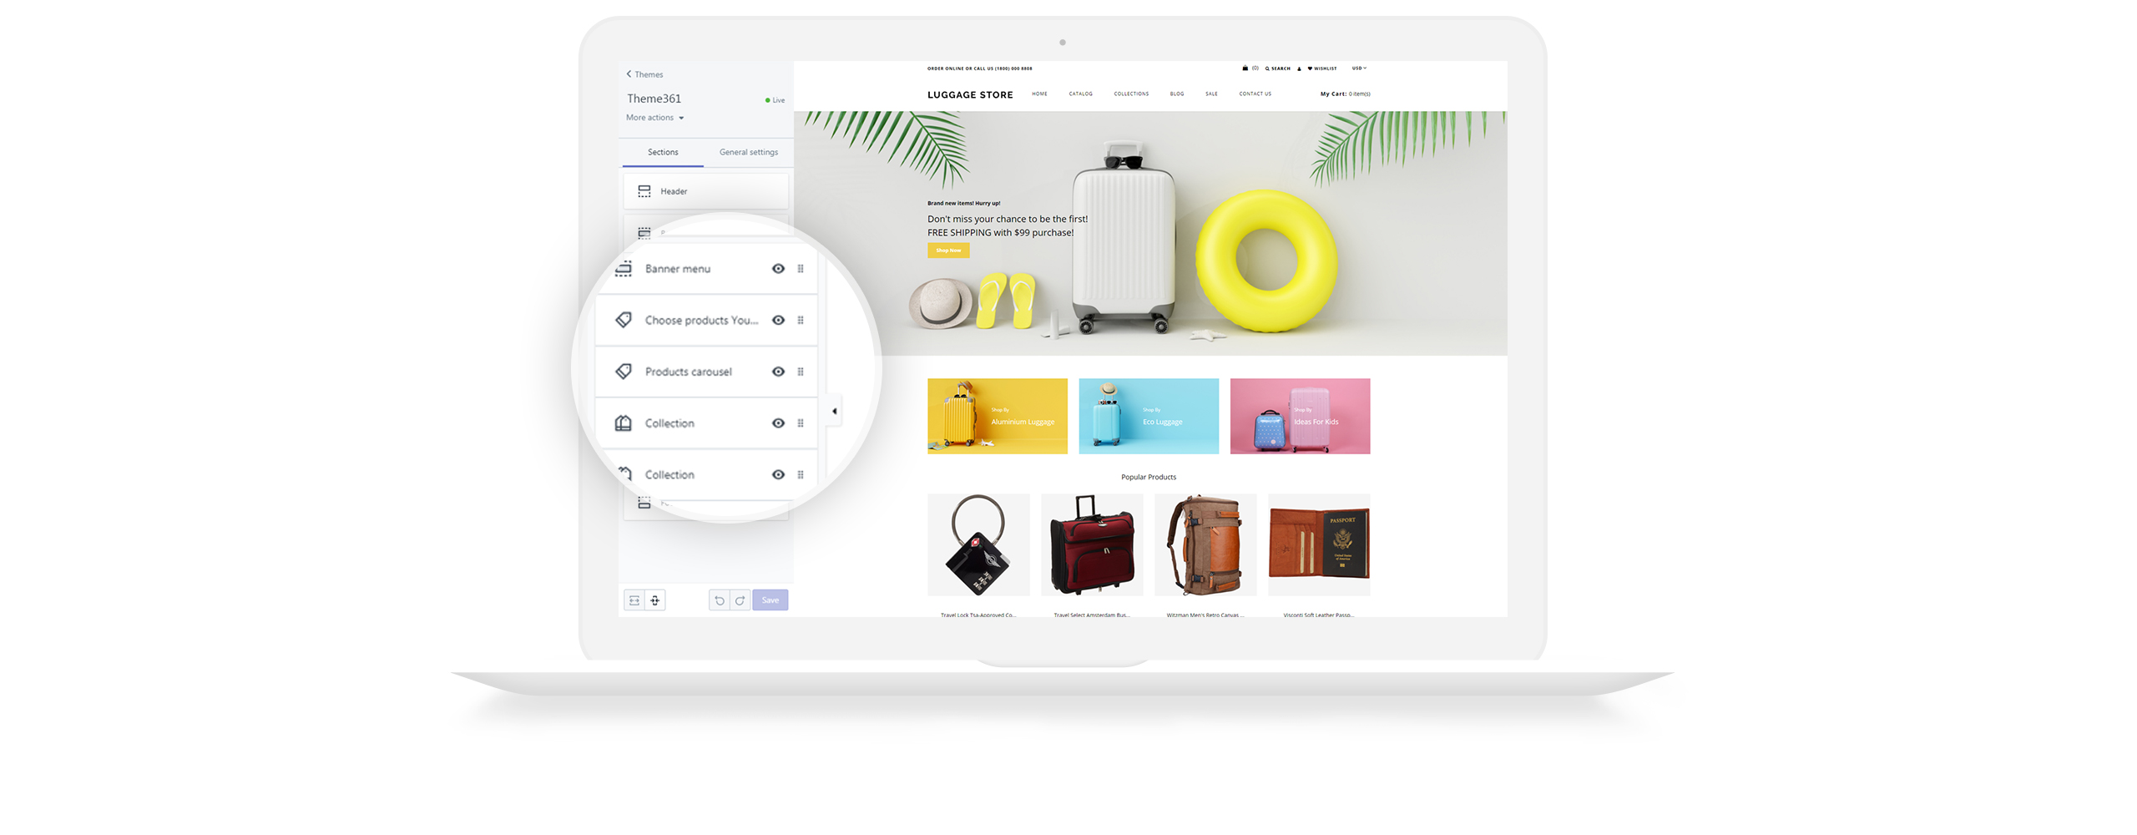
Task: Click the Visconti Soft Leather Passport title
Action: (1319, 615)
